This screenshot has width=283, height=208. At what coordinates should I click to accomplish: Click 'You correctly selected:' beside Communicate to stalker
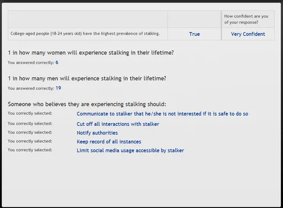coord(30,113)
